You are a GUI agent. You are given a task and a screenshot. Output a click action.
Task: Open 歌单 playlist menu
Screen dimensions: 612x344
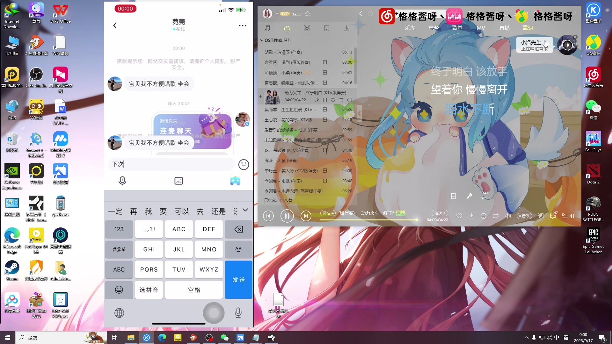457,28
